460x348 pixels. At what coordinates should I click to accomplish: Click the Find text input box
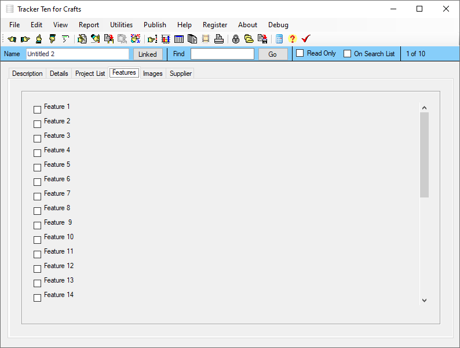222,54
